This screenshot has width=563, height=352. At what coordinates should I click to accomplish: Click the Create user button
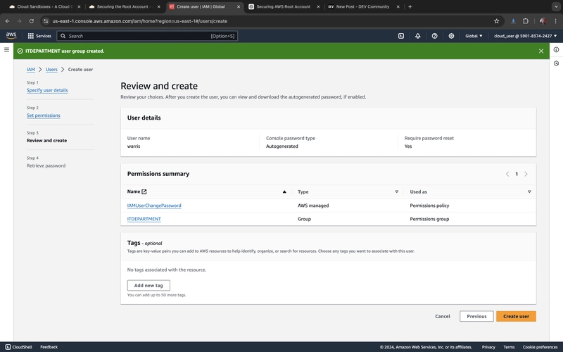(x=516, y=316)
